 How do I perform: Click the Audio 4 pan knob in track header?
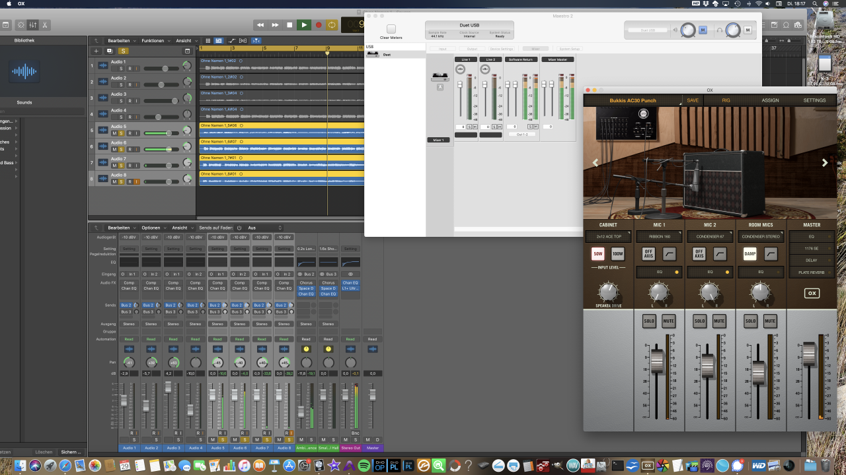(x=187, y=113)
